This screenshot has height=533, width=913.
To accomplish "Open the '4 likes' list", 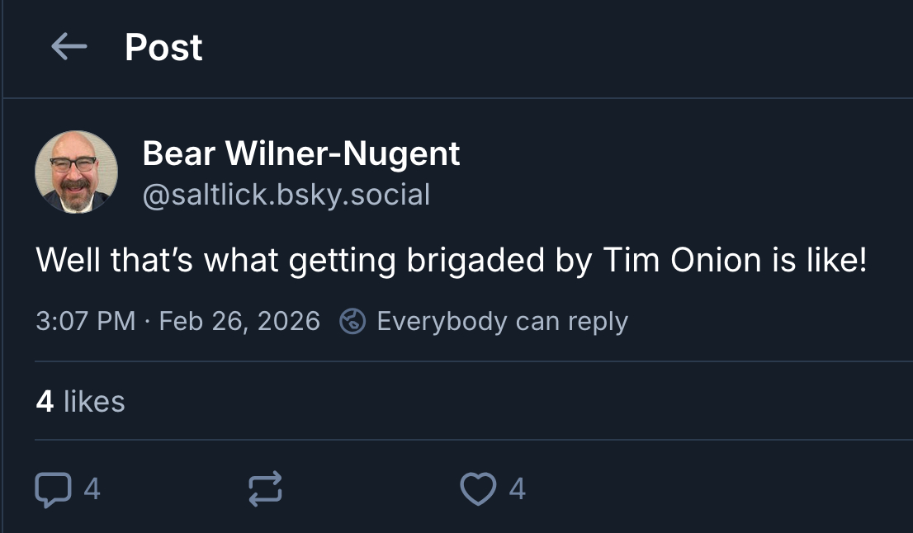I will point(80,401).
